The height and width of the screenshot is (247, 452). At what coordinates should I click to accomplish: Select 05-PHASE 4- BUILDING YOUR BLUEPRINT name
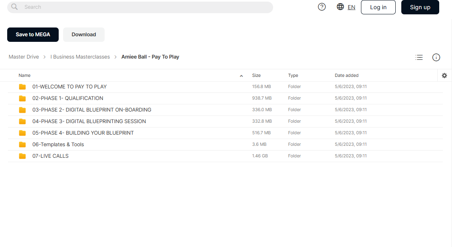83,133
